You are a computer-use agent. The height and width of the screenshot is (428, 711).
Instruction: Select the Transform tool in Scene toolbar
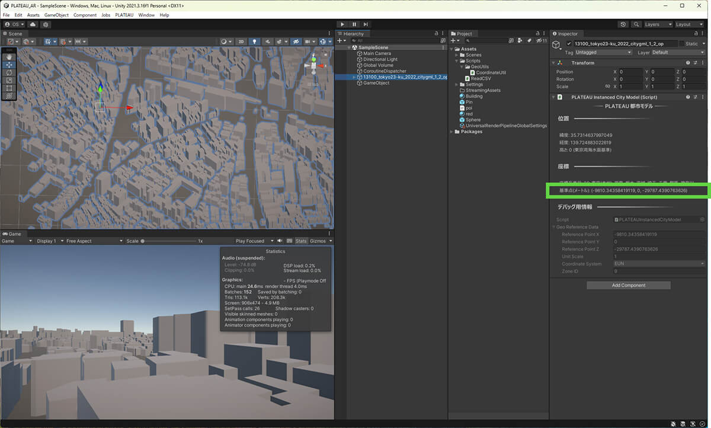click(x=9, y=96)
